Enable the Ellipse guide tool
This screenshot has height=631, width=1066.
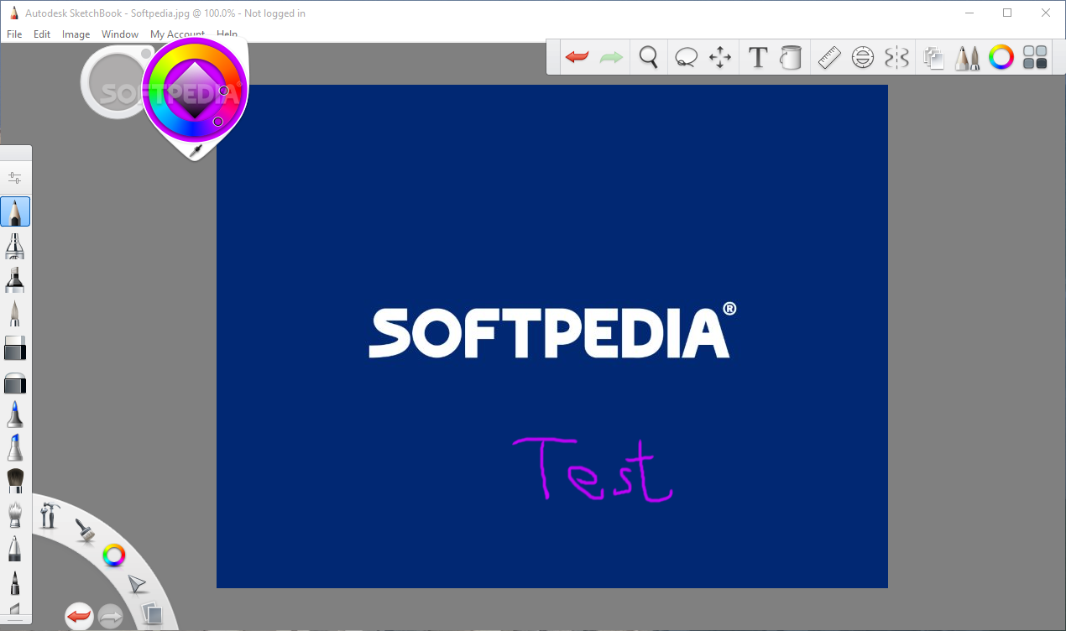coord(862,57)
